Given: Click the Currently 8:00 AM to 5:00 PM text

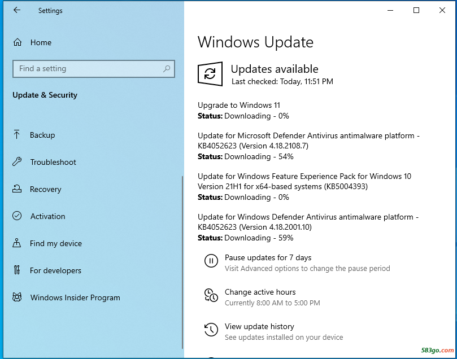Looking at the screenshot, I should 272,303.
